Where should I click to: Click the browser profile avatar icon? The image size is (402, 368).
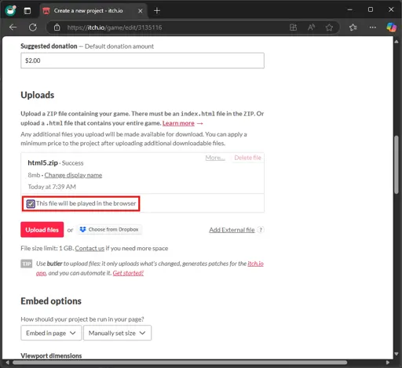(x=10, y=10)
